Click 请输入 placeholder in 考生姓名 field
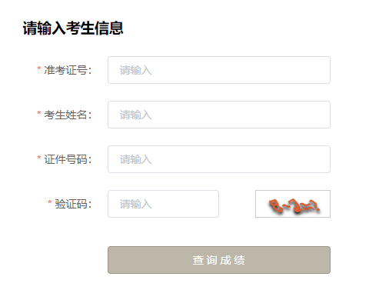Image resolution: width=379 pixels, height=290 pixels. [136, 115]
